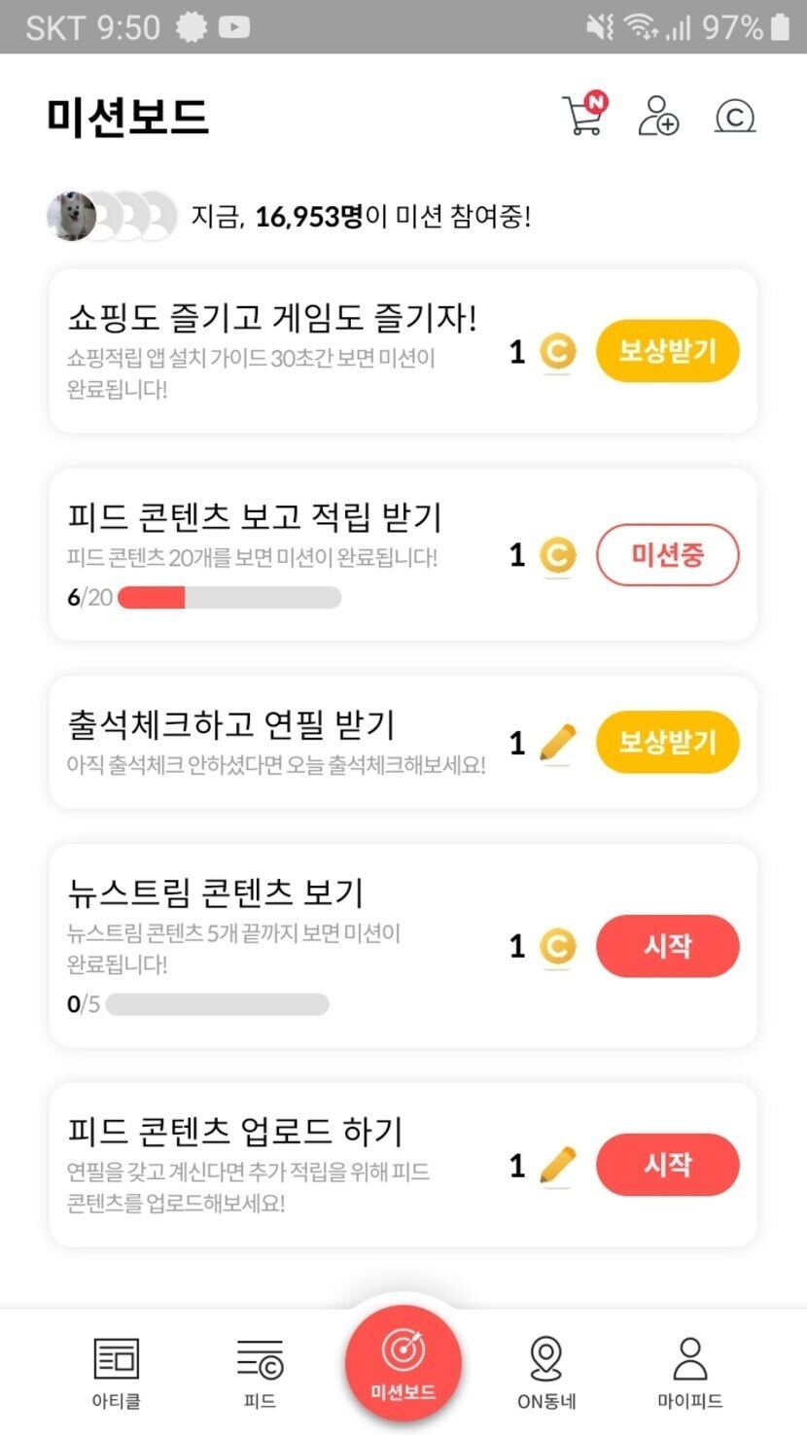Screen dimensions: 807x1435
Task: Tap the coin icon on Newstream mission
Action: click(557, 946)
